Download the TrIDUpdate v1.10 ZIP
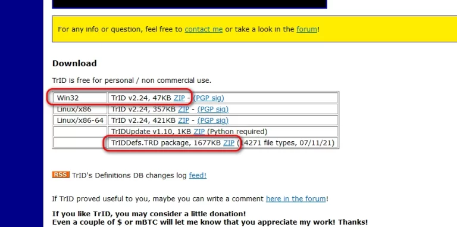Screen dimensions: 457x227 (x=199, y=132)
